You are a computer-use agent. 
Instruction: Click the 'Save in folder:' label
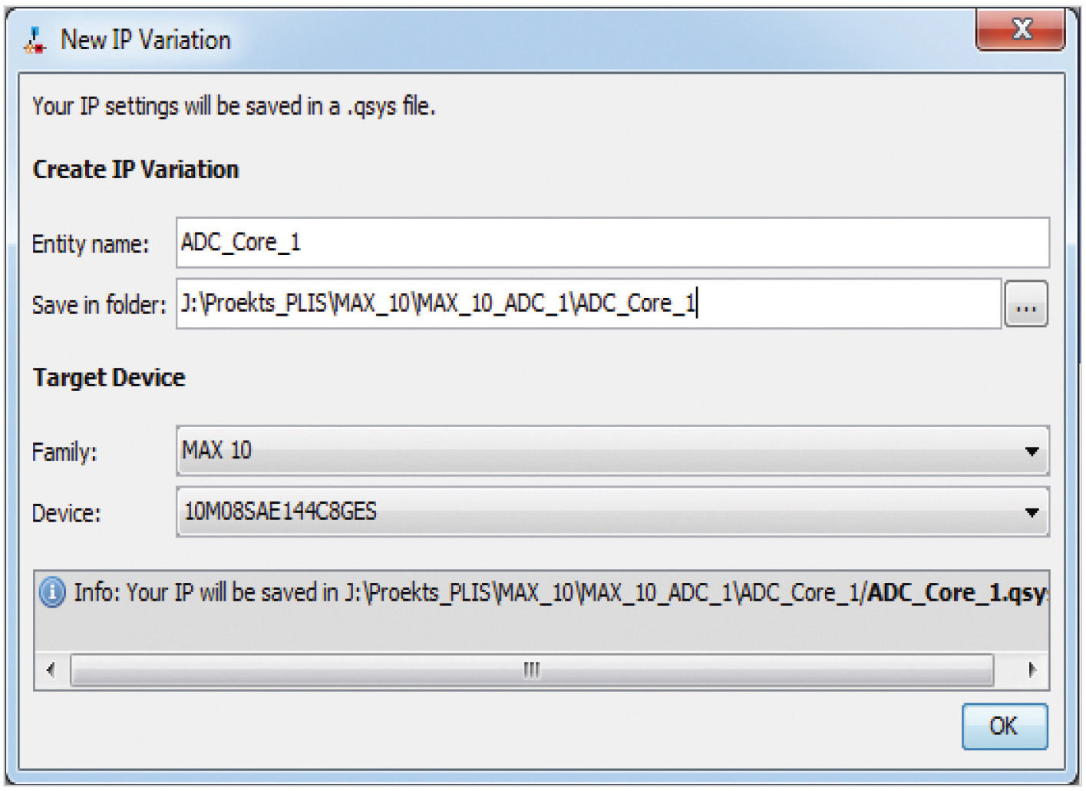point(99,306)
